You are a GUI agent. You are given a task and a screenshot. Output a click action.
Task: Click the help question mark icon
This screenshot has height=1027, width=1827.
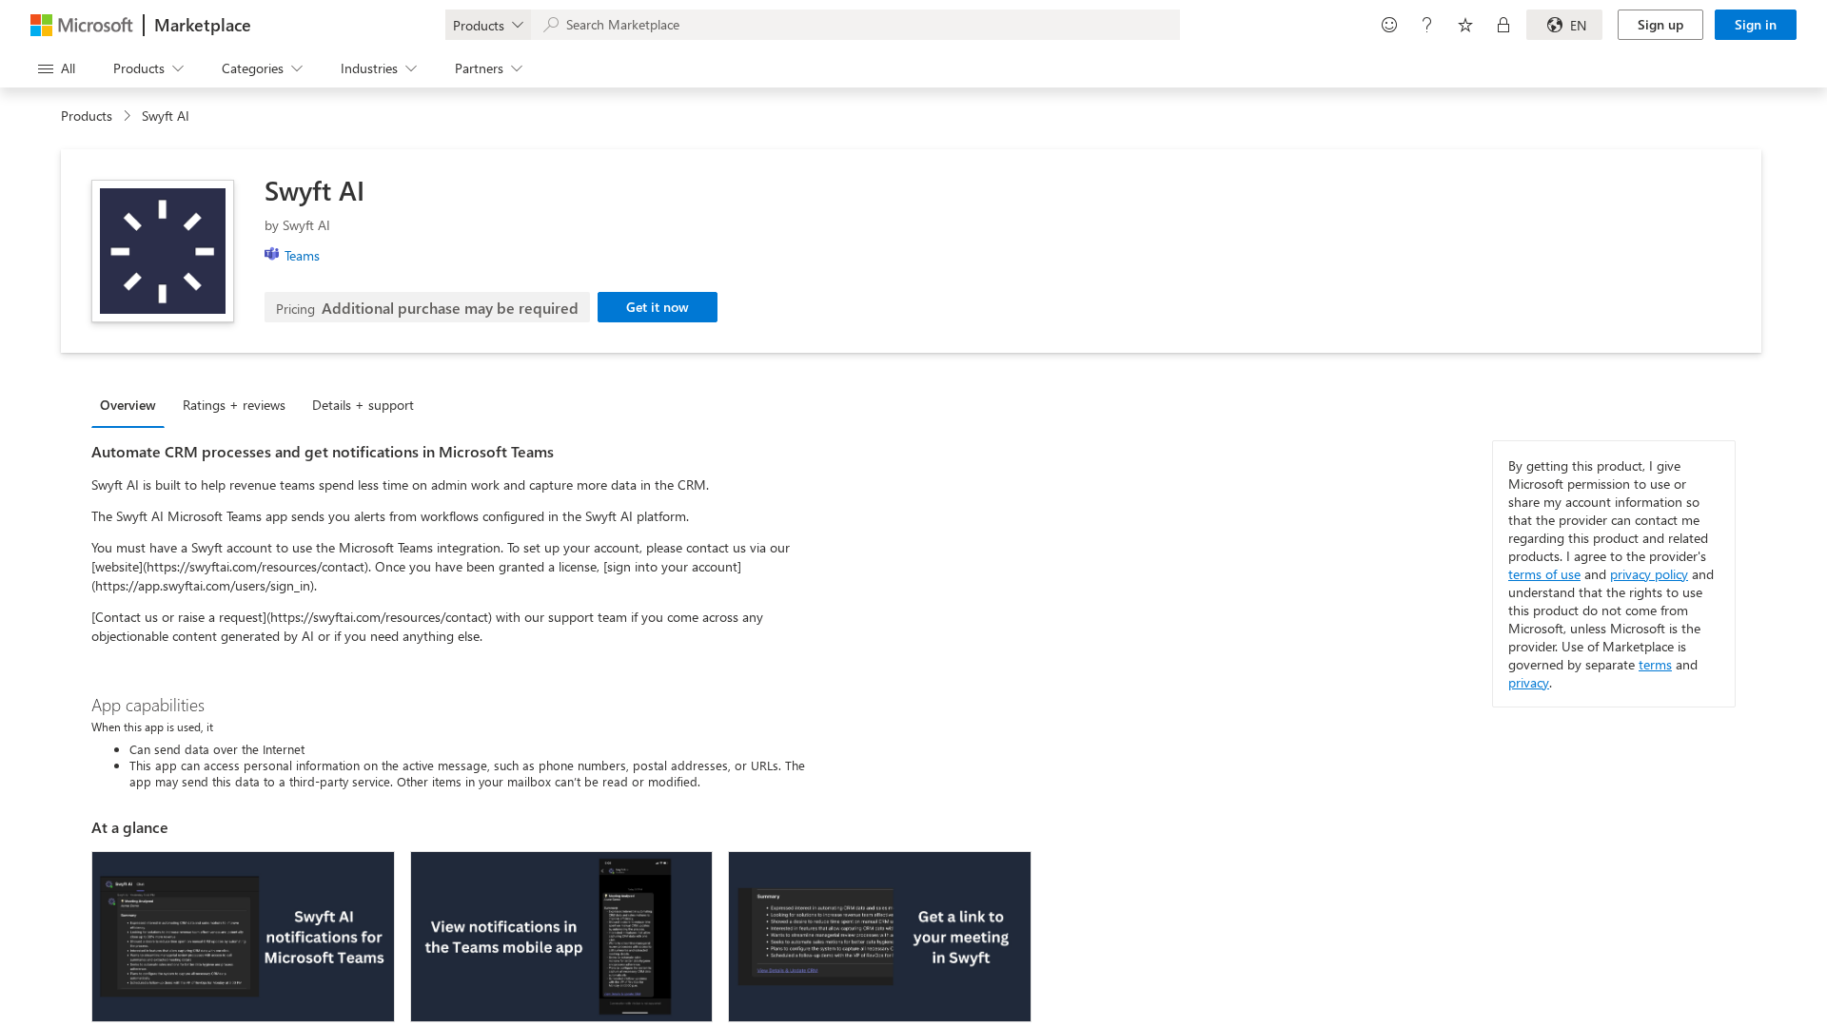pos(1426,25)
